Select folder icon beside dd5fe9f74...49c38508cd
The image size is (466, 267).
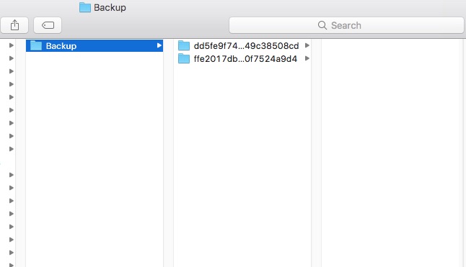coord(184,45)
